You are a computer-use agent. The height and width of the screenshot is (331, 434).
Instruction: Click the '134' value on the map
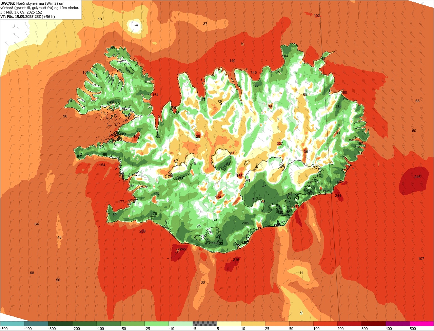(218, 197)
